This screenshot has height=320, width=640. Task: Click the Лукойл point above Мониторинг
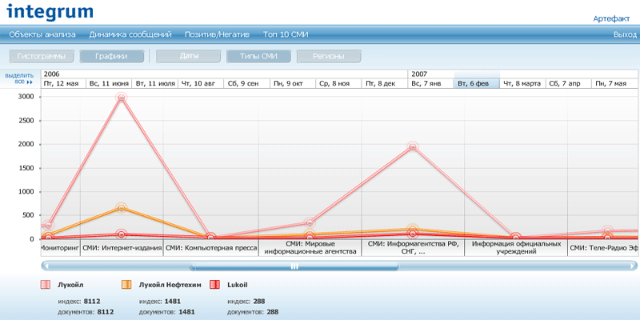[49, 225]
